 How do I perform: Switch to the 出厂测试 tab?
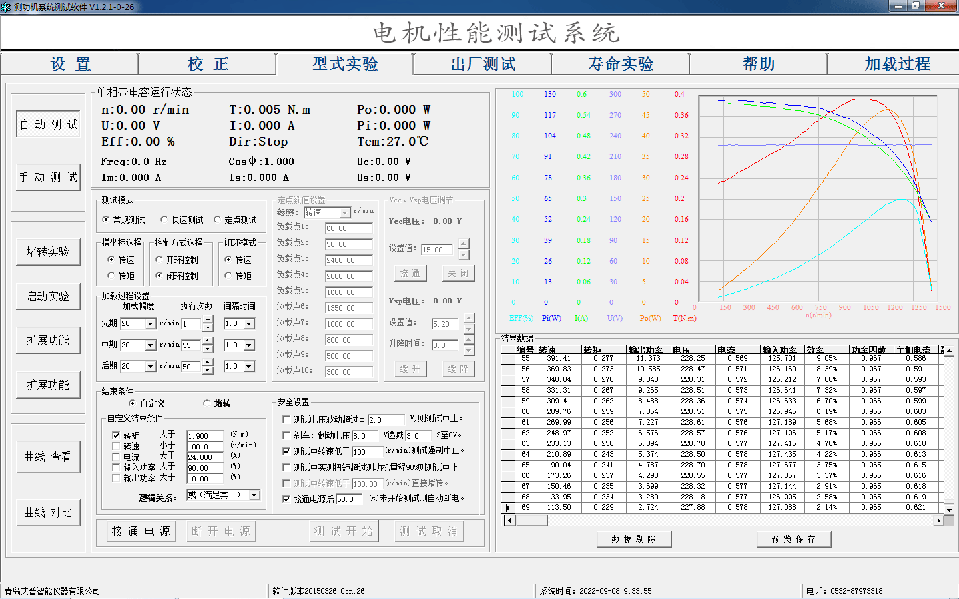point(481,63)
